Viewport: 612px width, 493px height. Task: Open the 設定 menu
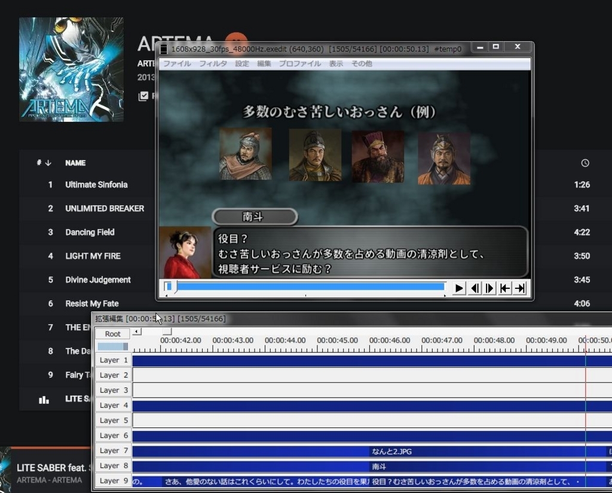pos(241,63)
